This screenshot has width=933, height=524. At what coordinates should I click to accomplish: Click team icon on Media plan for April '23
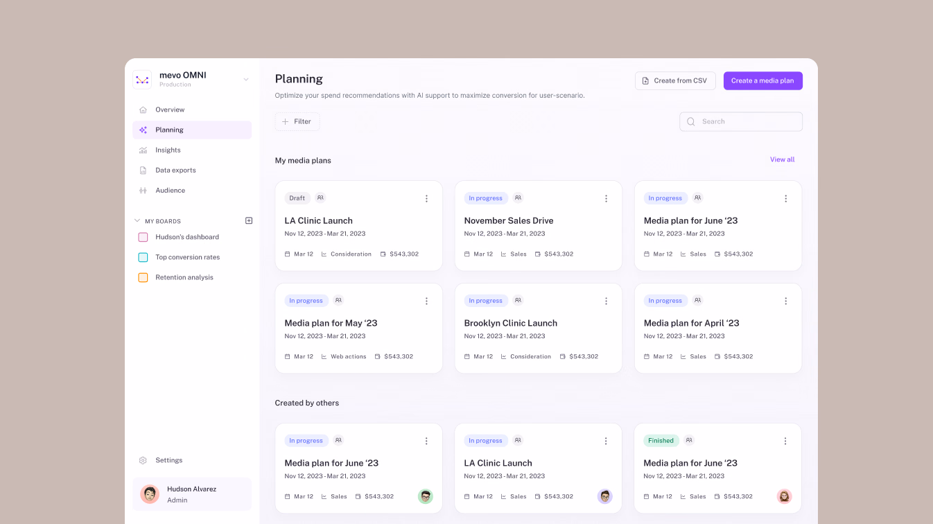pyautogui.click(x=697, y=300)
